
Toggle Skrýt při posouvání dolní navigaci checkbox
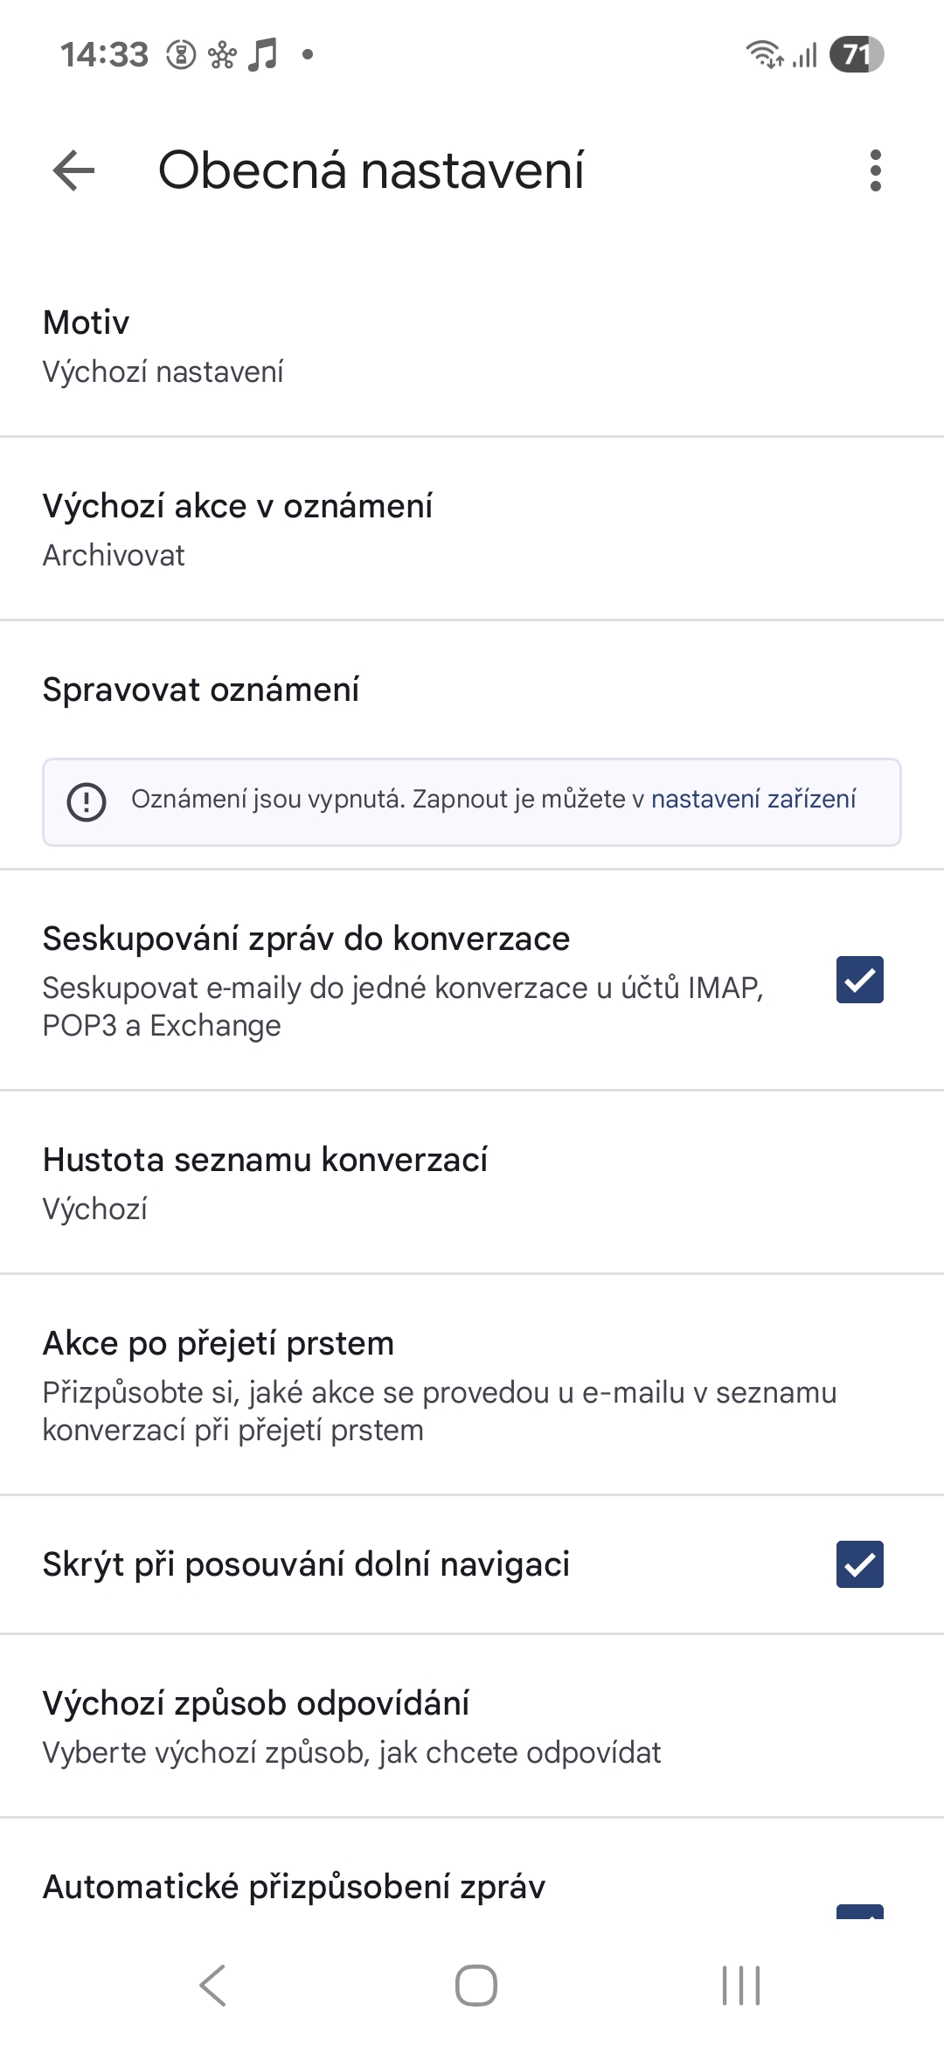click(859, 1563)
